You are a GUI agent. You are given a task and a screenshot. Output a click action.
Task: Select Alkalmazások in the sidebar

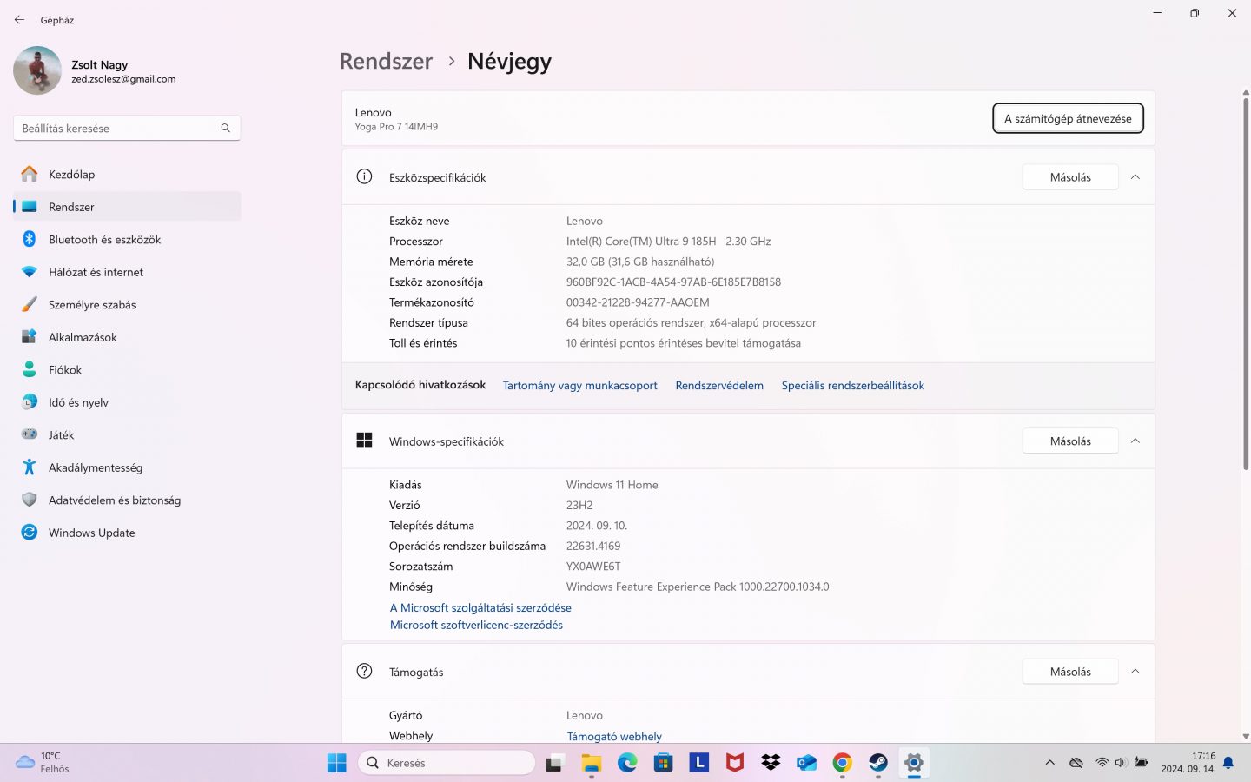tap(127, 337)
